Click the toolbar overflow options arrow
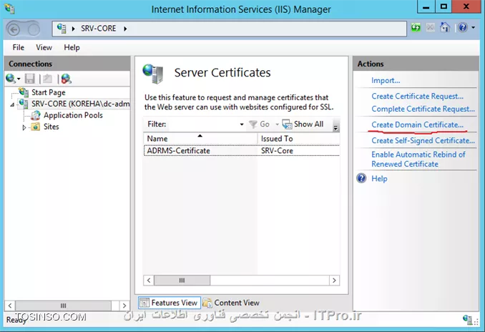The width and height of the screenshot is (485, 332). click(x=335, y=126)
